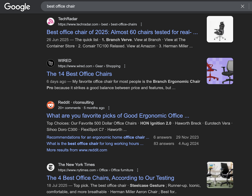Image resolution: width=252 pixels, height=196 pixels.
Task: Click "More results from www.reddit.com"
Action: (77, 150)
